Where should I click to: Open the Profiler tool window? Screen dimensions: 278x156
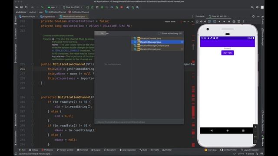167,150
